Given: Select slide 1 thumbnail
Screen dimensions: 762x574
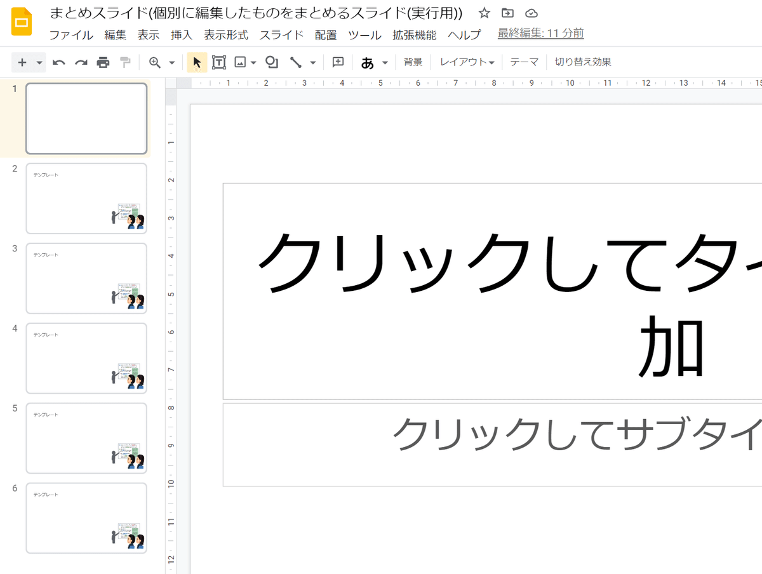Looking at the screenshot, I should (86, 119).
